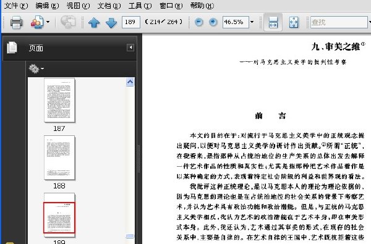Collapse the Pages panel with arrow button
The image size is (371, 244).
point(130,48)
